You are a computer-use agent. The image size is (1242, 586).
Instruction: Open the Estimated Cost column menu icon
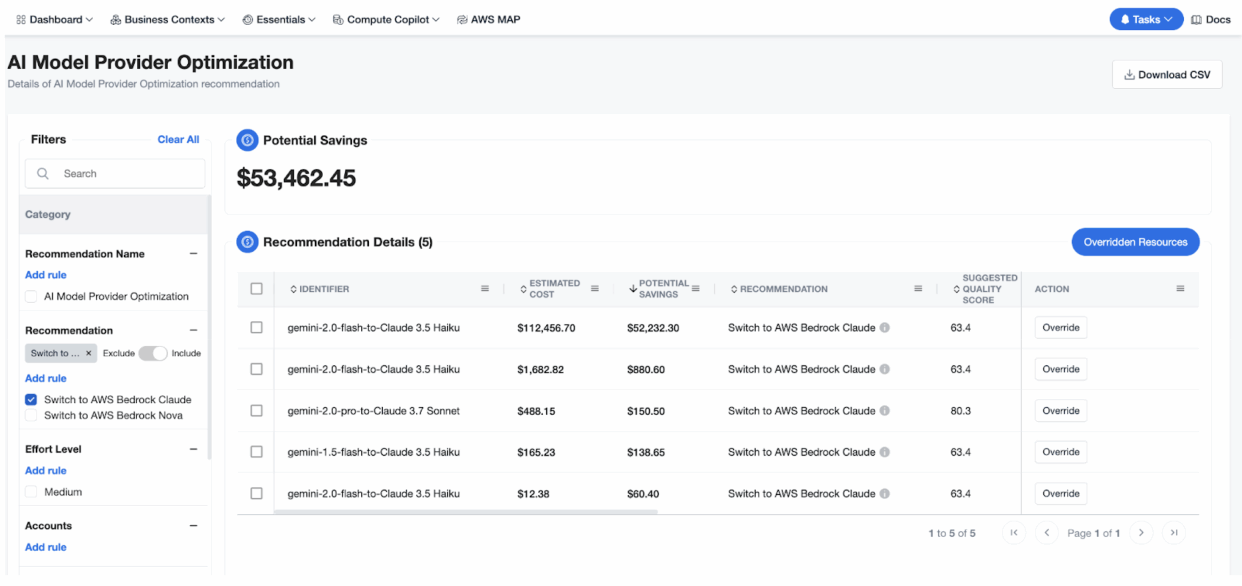tap(595, 288)
